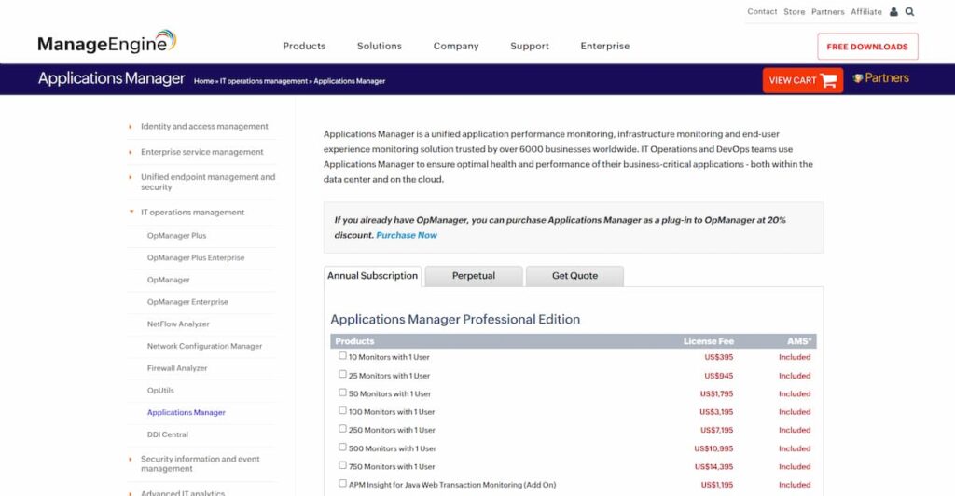
Task: Click the Partners trophy icon
Action: pyautogui.click(x=858, y=78)
